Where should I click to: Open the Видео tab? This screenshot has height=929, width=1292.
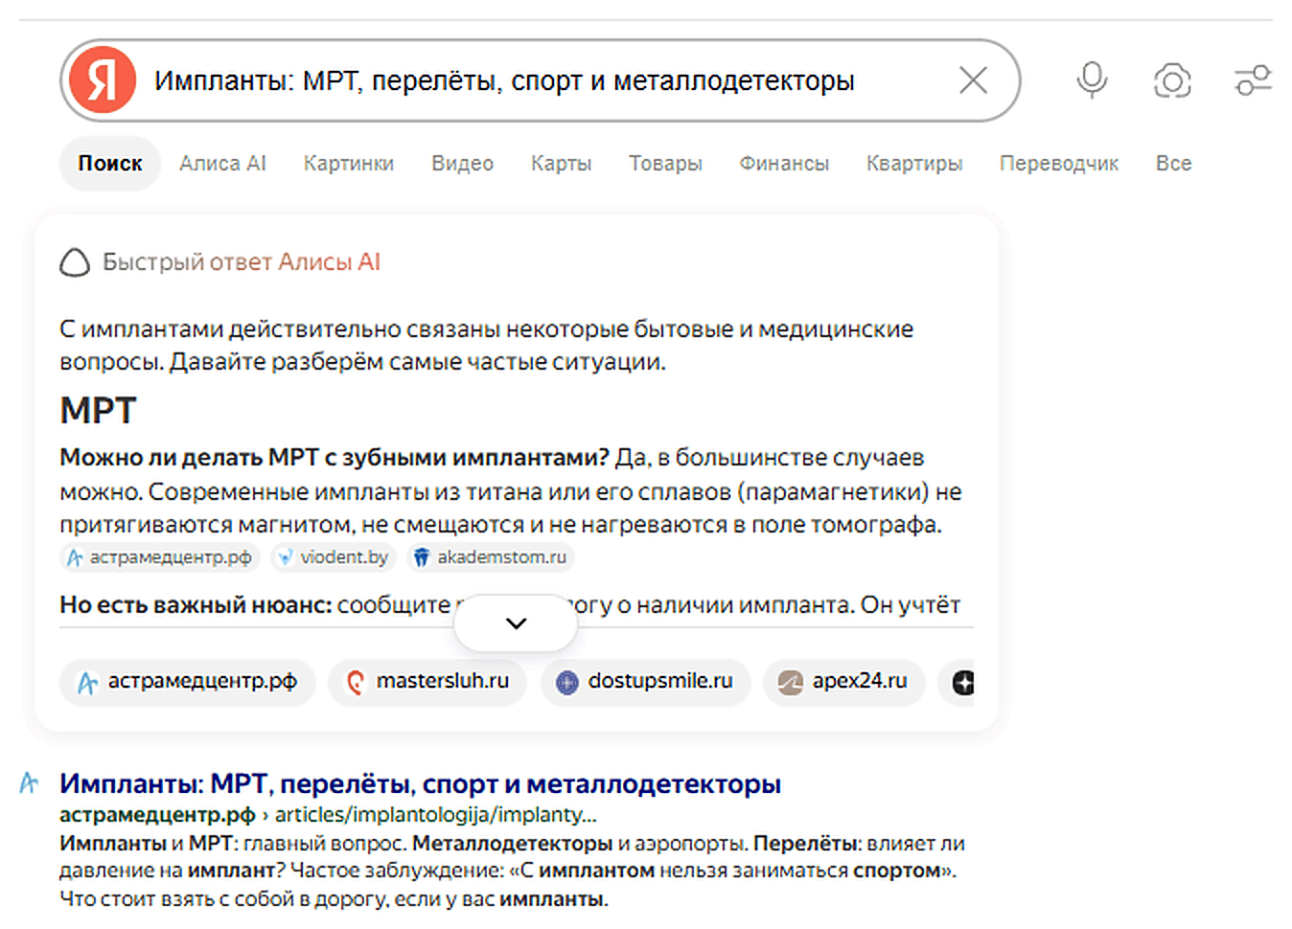462,164
